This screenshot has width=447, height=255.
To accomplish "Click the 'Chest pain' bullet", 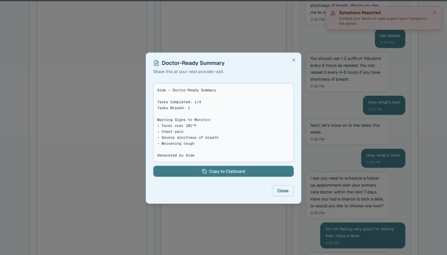I will 170,131.
